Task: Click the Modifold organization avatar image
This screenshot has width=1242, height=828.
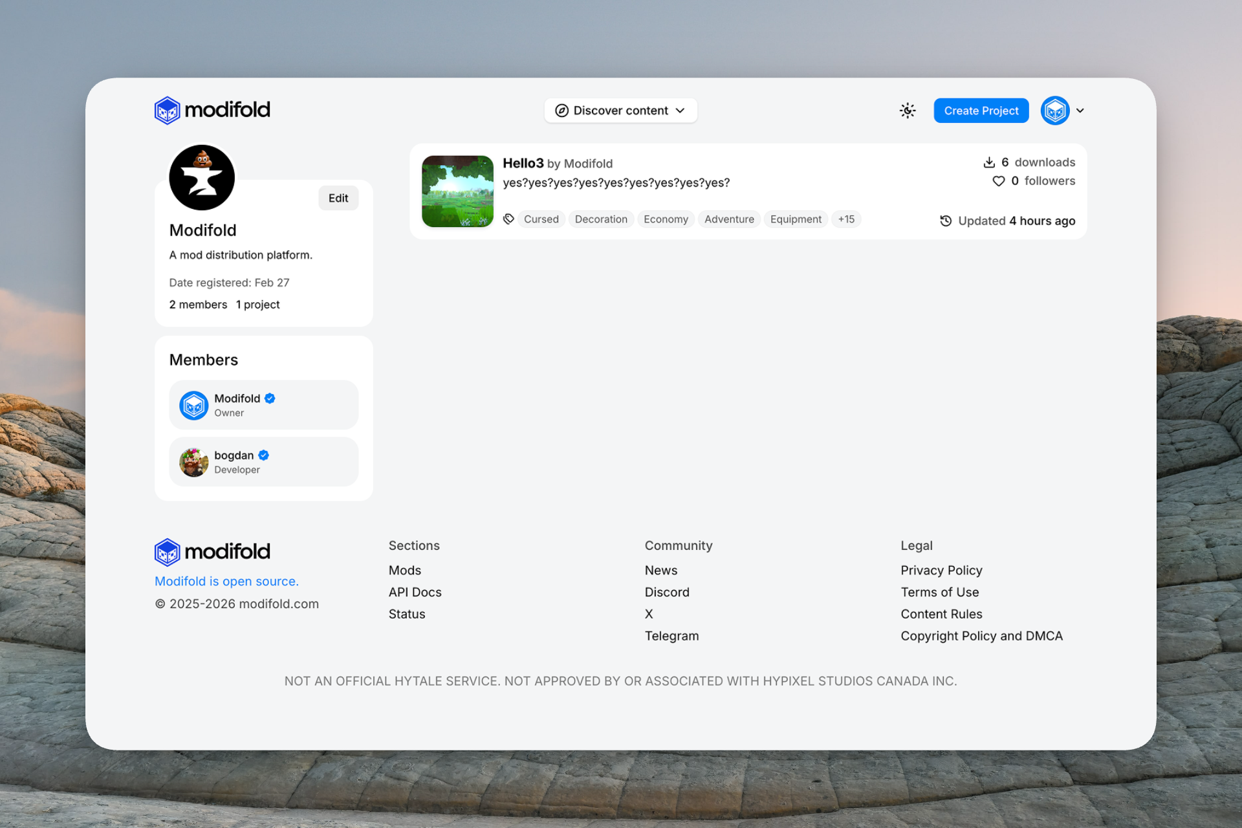Action: point(201,177)
